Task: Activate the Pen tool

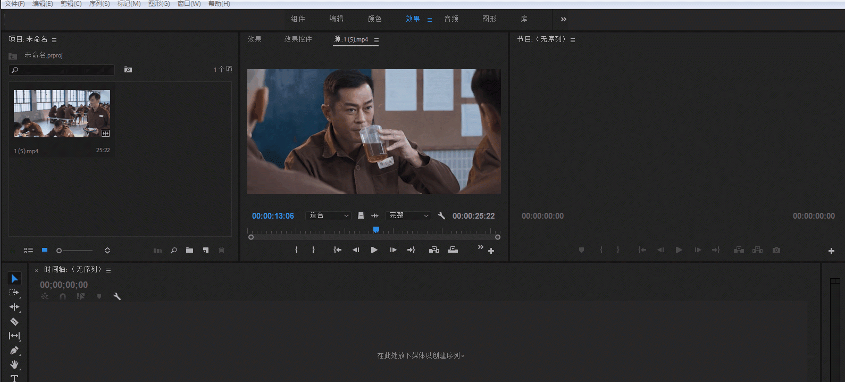Action: point(14,350)
